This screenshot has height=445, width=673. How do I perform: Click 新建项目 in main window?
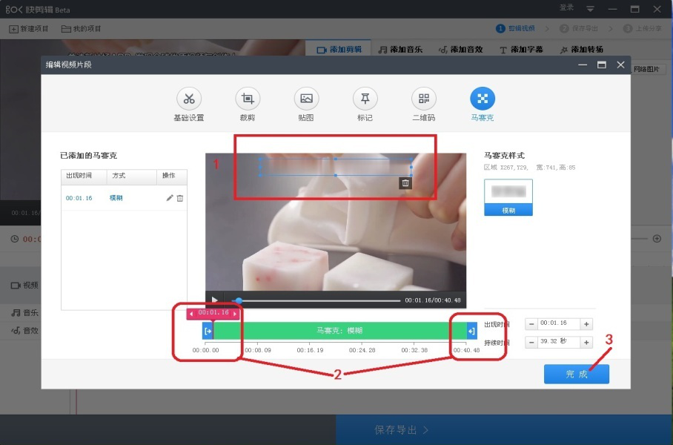(29, 29)
